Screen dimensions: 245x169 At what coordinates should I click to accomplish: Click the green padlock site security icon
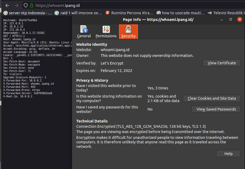pyautogui.click(x=32, y=5)
